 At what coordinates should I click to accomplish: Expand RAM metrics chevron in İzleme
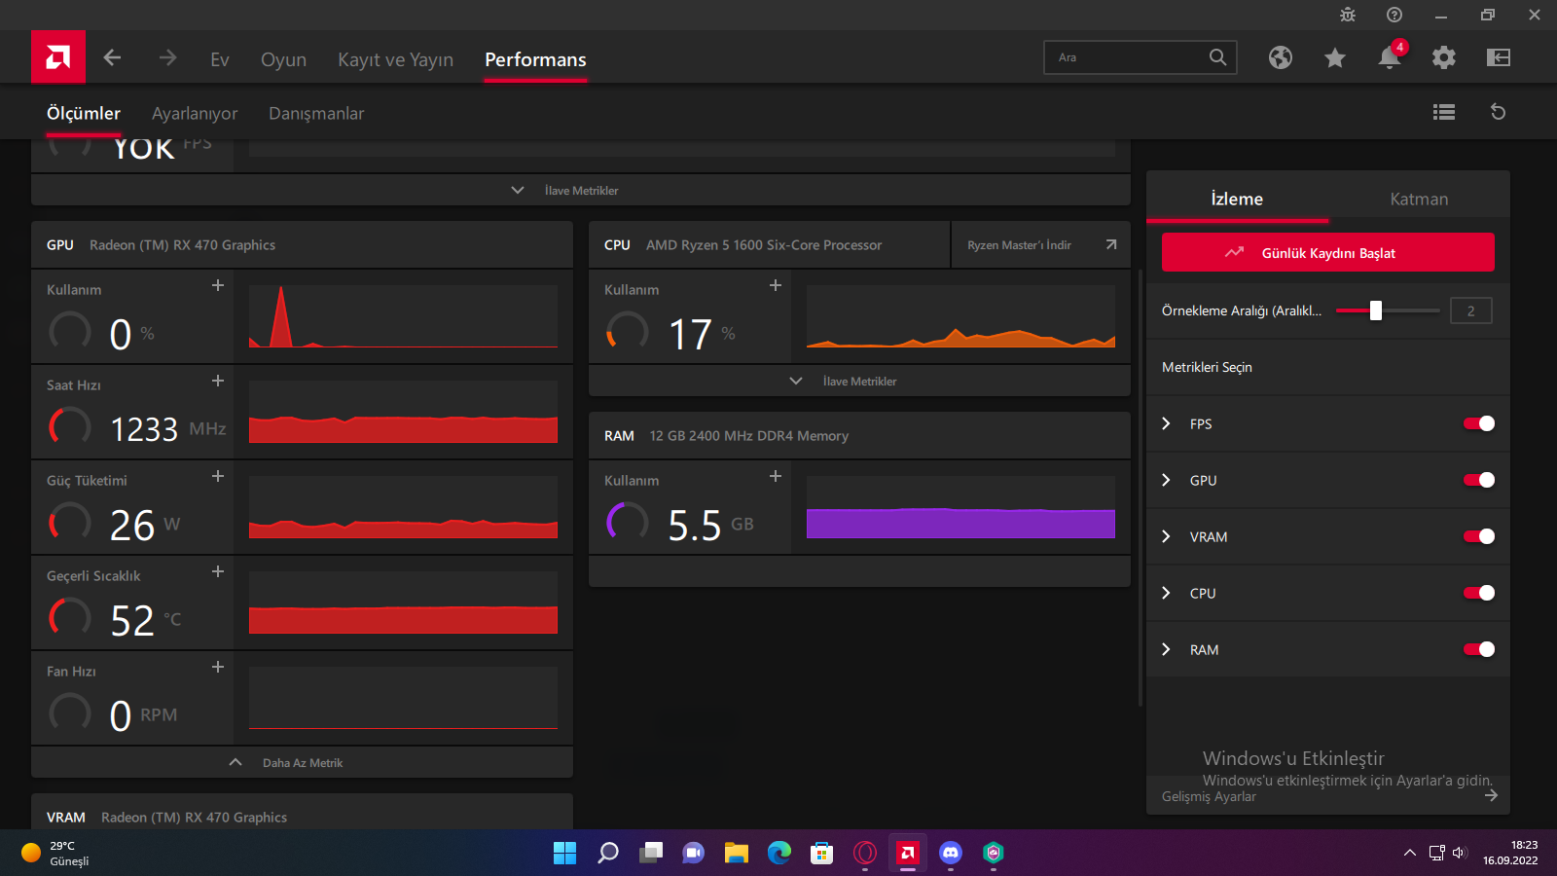[1166, 649]
